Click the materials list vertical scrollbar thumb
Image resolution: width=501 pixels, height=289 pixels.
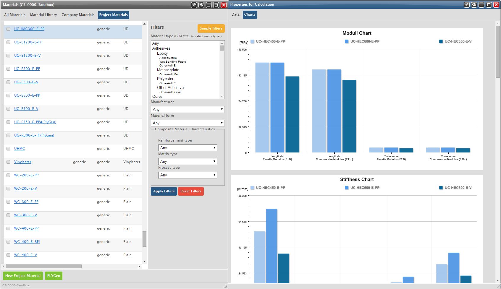click(144, 239)
